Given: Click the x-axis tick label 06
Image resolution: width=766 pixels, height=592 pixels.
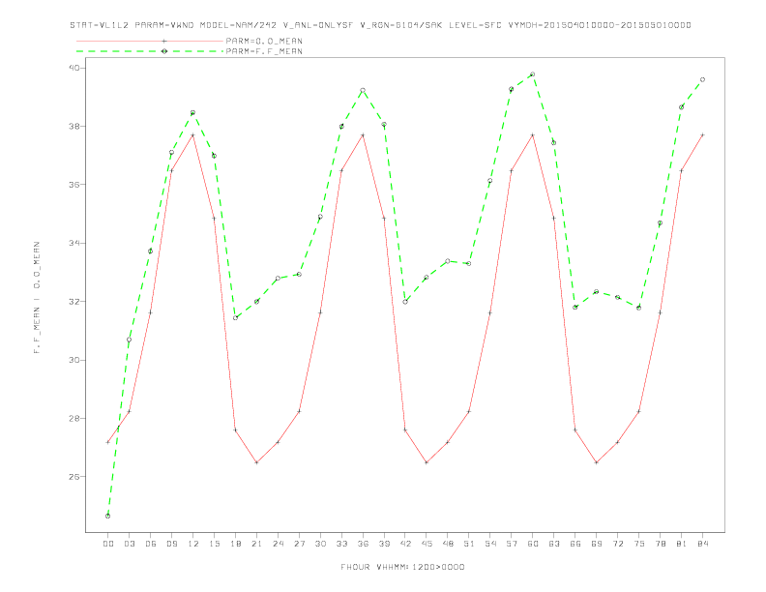Looking at the screenshot, I should pyautogui.click(x=151, y=544).
